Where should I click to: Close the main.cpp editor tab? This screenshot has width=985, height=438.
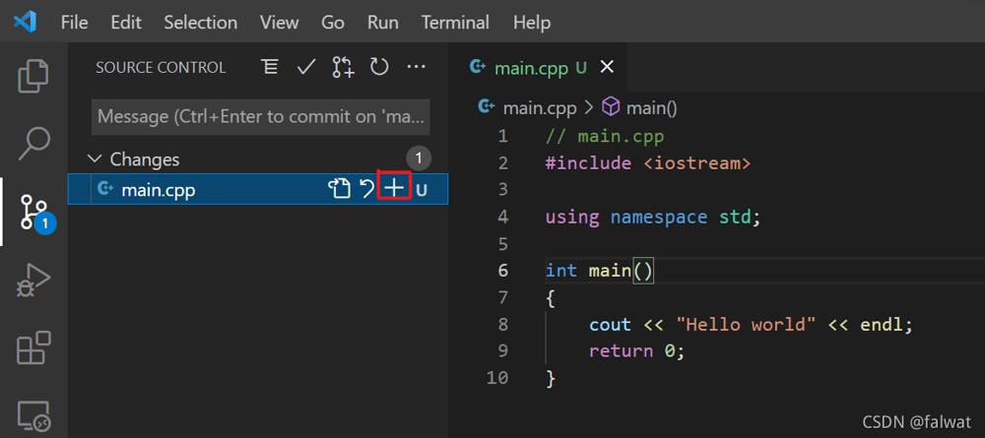pyautogui.click(x=607, y=67)
